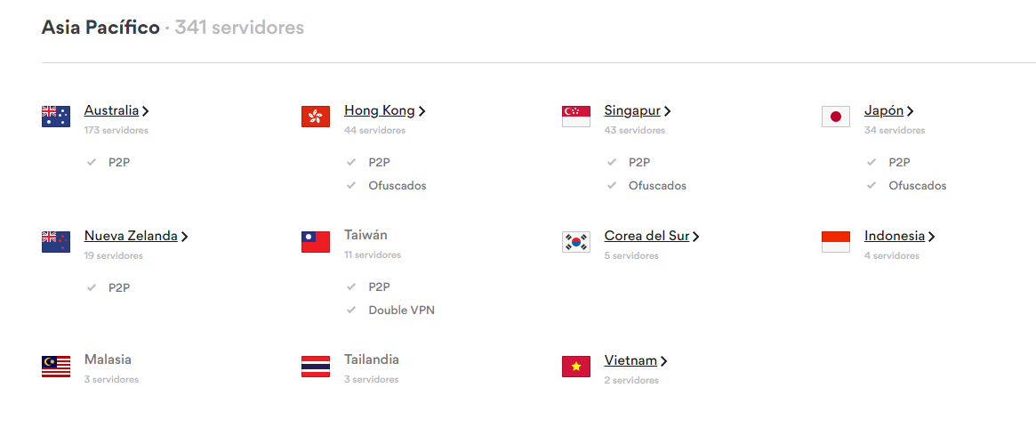Expand the chevron next to Japón
This screenshot has width=1036, height=444.
[x=910, y=111]
